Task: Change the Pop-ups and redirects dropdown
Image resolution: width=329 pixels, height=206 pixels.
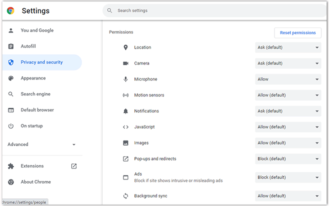Action: point(288,159)
